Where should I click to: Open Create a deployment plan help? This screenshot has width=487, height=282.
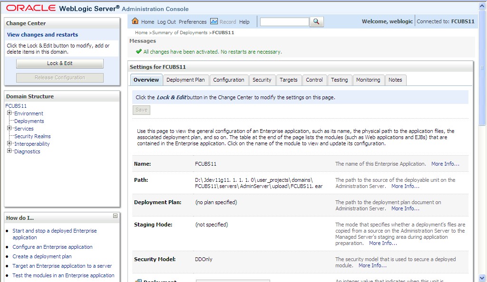(42, 256)
